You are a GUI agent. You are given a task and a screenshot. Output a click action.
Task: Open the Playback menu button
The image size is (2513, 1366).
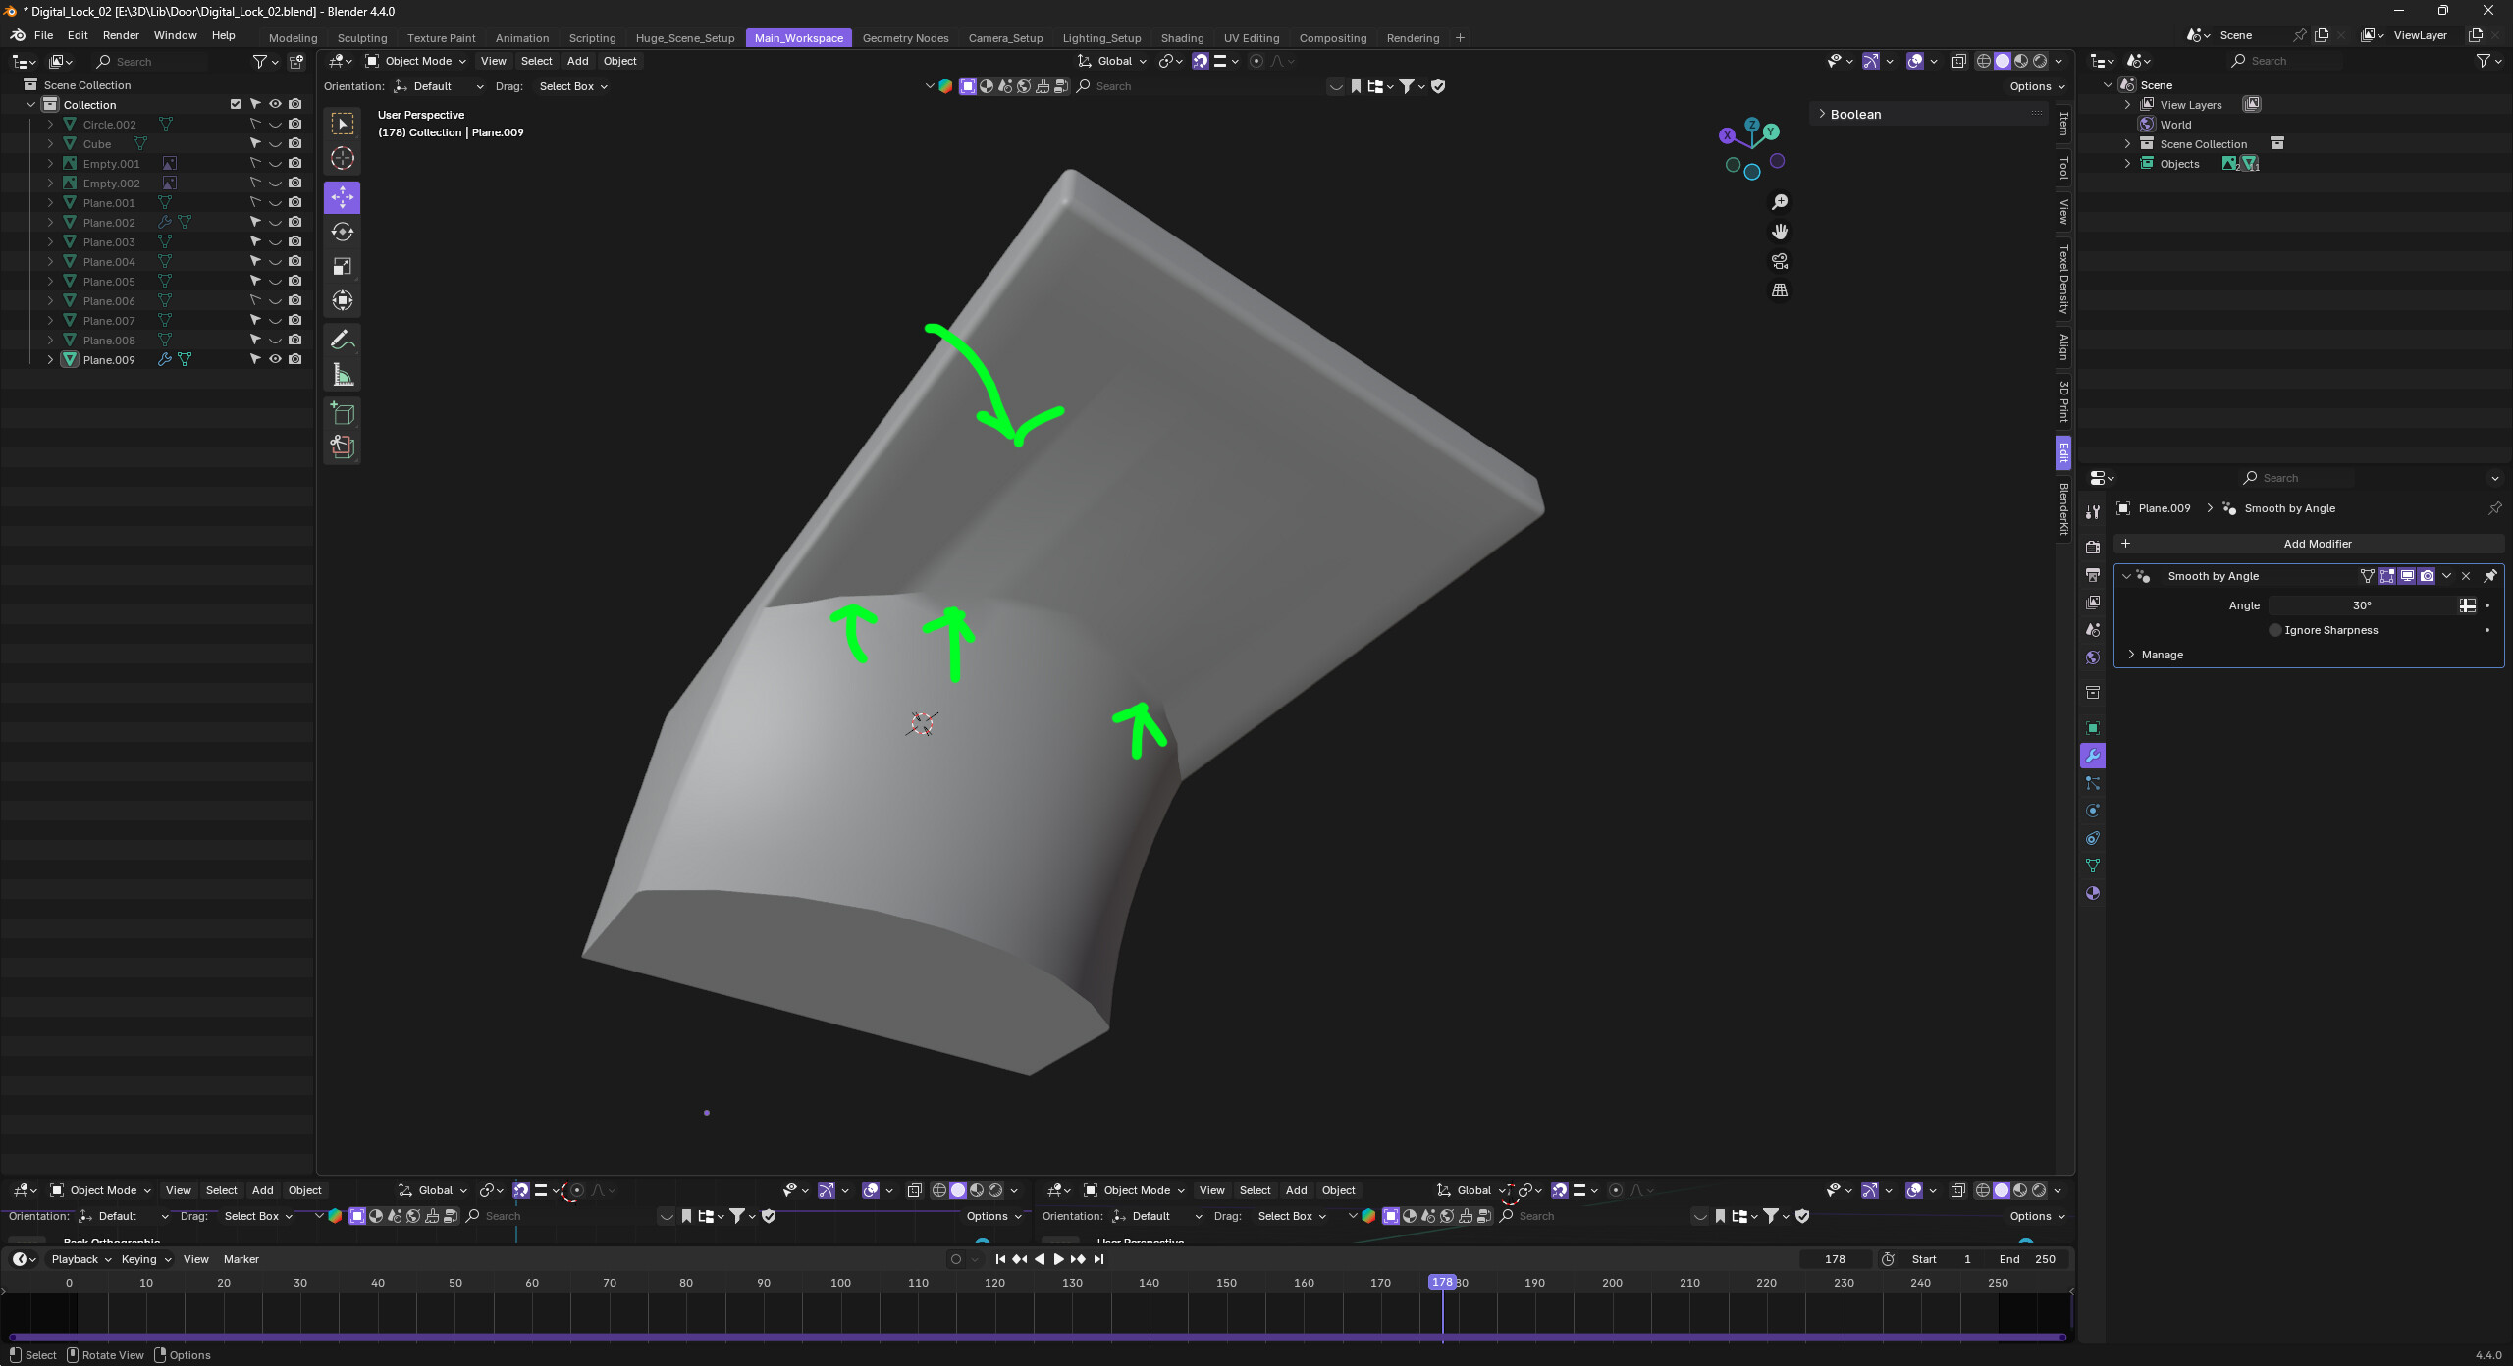click(x=80, y=1259)
